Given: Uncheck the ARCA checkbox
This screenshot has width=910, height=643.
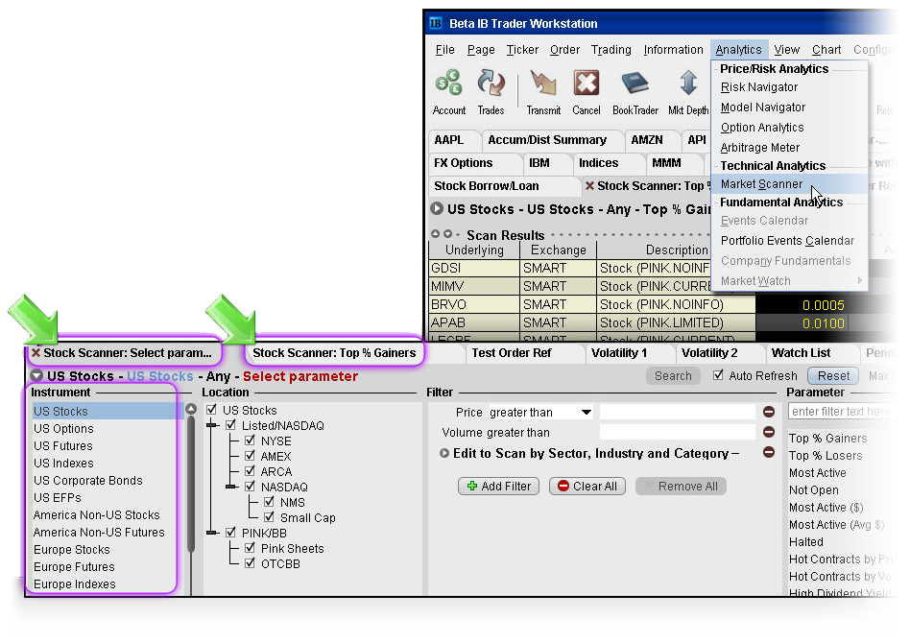Looking at the screenshot, I should point(251,470).
